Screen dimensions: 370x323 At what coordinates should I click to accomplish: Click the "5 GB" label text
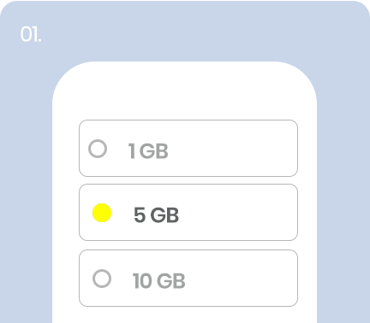point(157,215)
